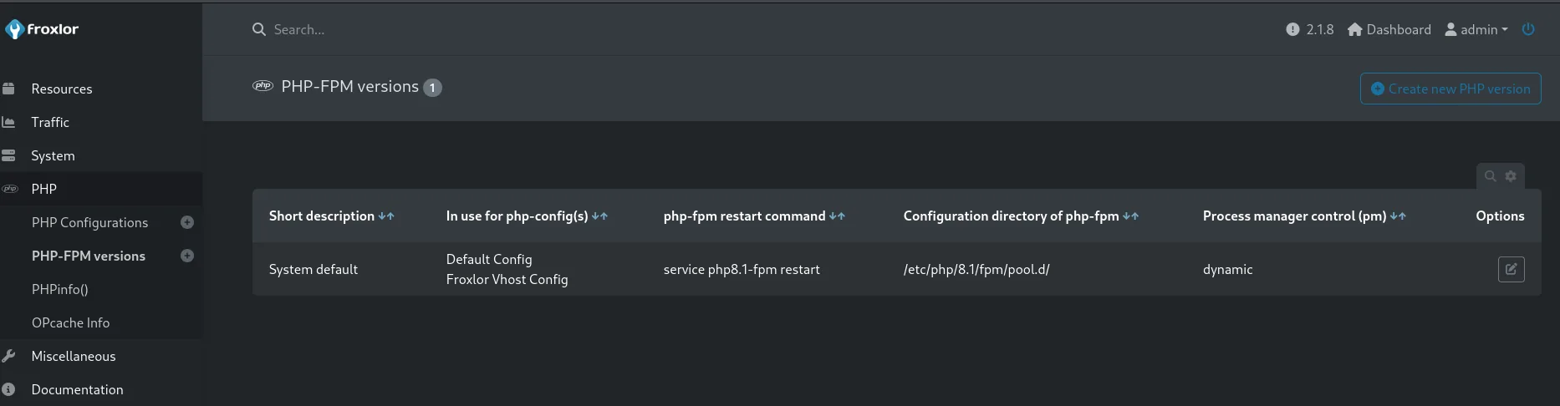
Task: Click Traffic chart sidebar icon
Action: point(8,122)
